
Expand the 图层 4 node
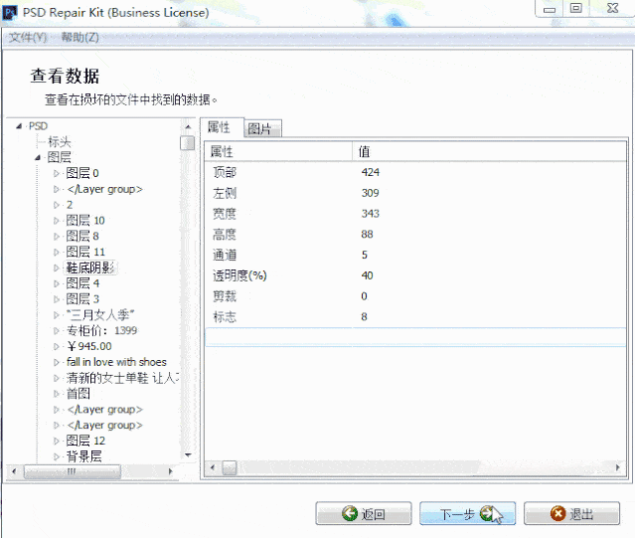point(57,283)
